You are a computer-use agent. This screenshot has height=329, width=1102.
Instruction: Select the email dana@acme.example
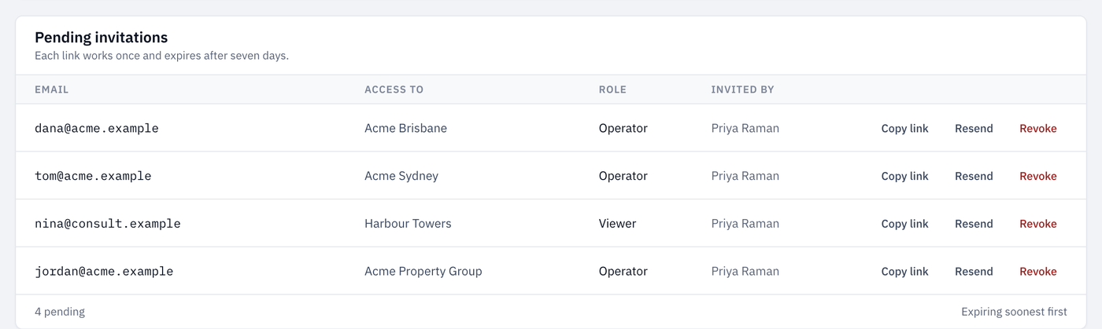[x=97, y=129]
